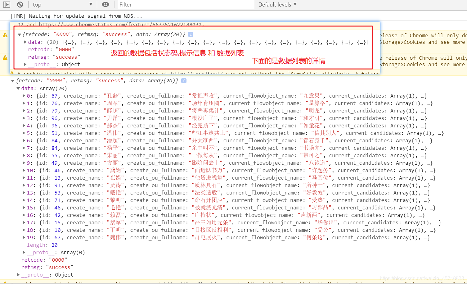This screenshot has height=284, width=467.
Task: Open the JavaScript context 'top' dropdown
Action: click(62, 4)
